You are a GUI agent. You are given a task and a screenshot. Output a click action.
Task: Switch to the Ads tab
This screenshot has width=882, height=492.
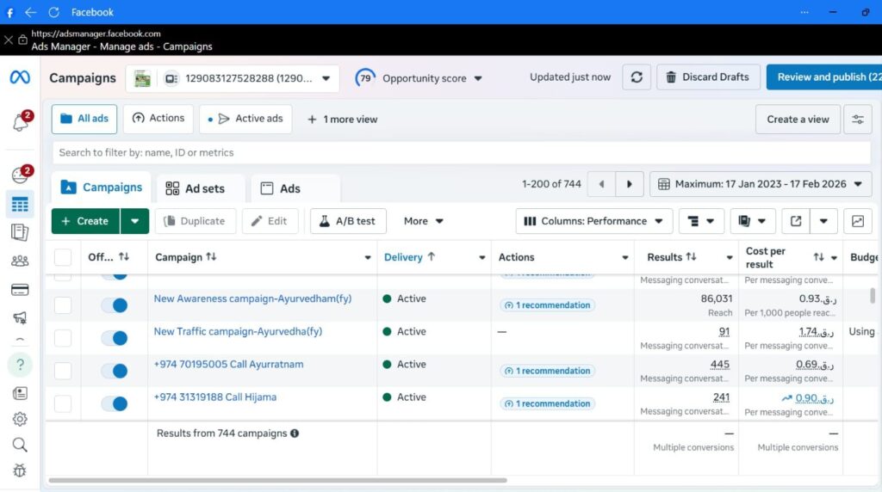coord(281,188)
